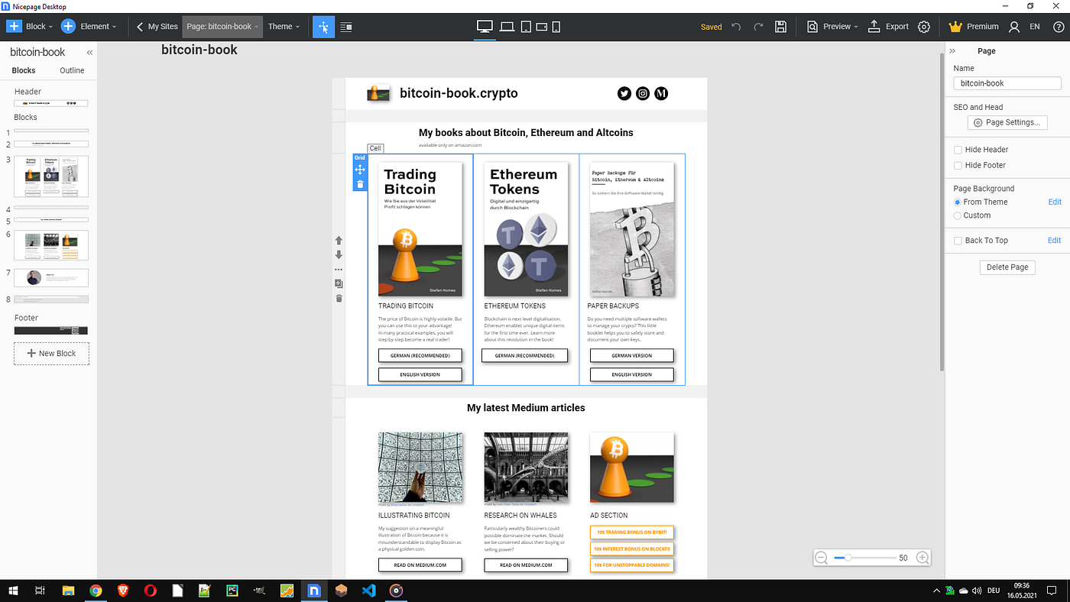
Task: Open Page Settings button
Action: (1007, 122)
